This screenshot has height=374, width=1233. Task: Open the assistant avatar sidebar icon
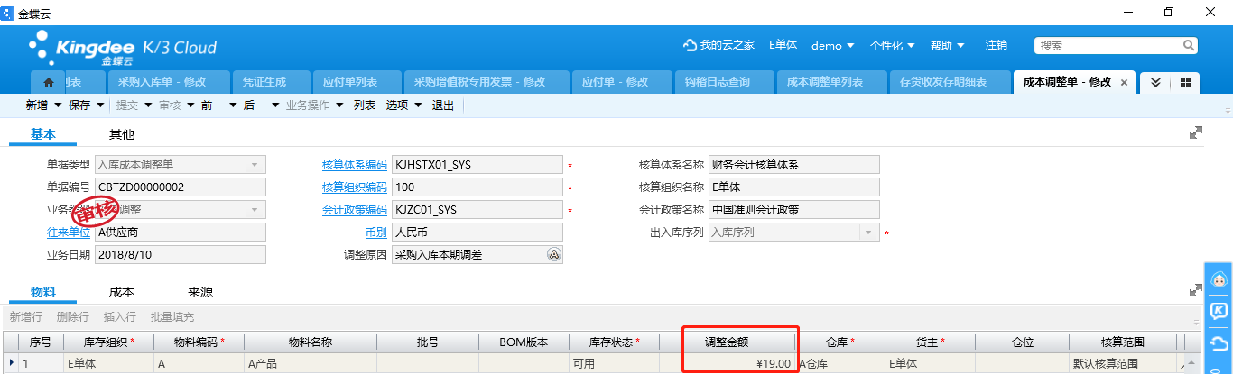click(x=1219, y=281)
